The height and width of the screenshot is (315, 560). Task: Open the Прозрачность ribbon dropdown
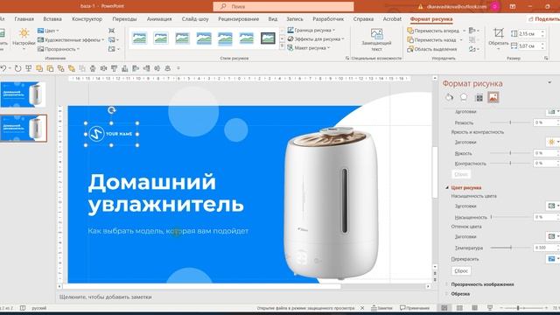click(59, 49)
